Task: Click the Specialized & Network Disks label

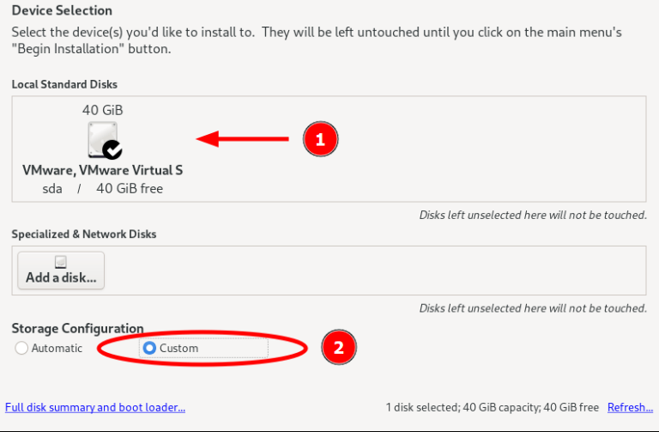Action: point(83,234)
